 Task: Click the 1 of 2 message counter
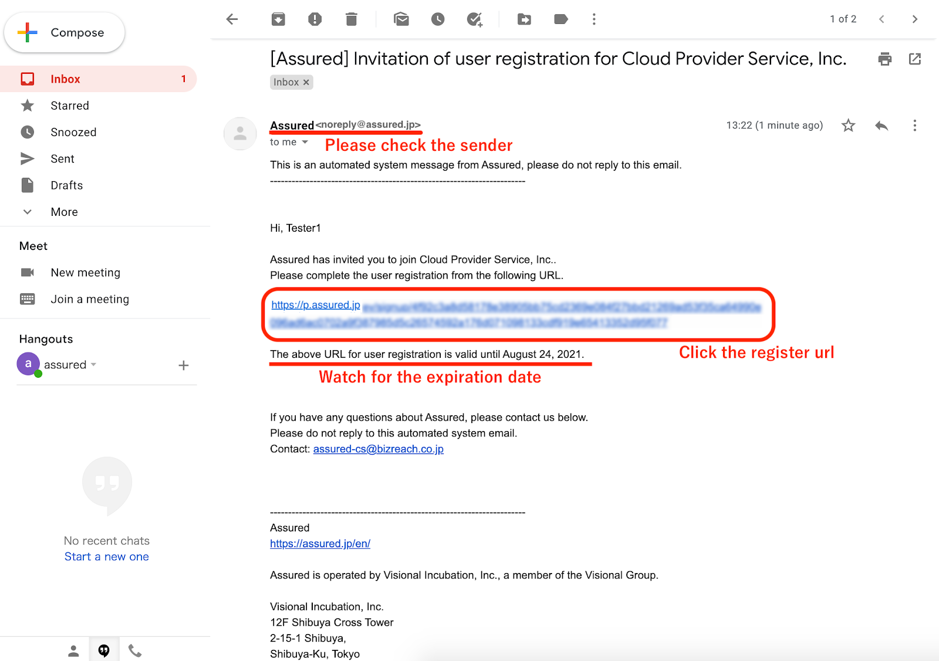(x=843, y=19)
